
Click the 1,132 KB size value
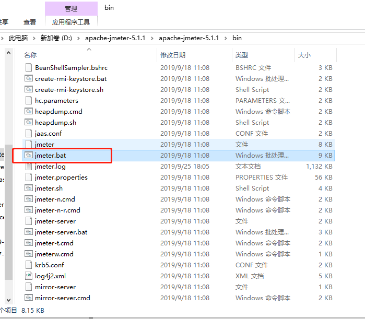click(319, 167)
